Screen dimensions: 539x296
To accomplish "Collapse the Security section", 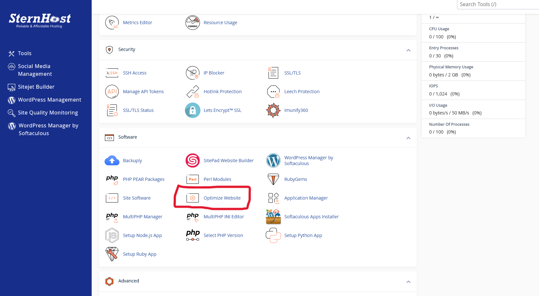I will click(408, 50).
